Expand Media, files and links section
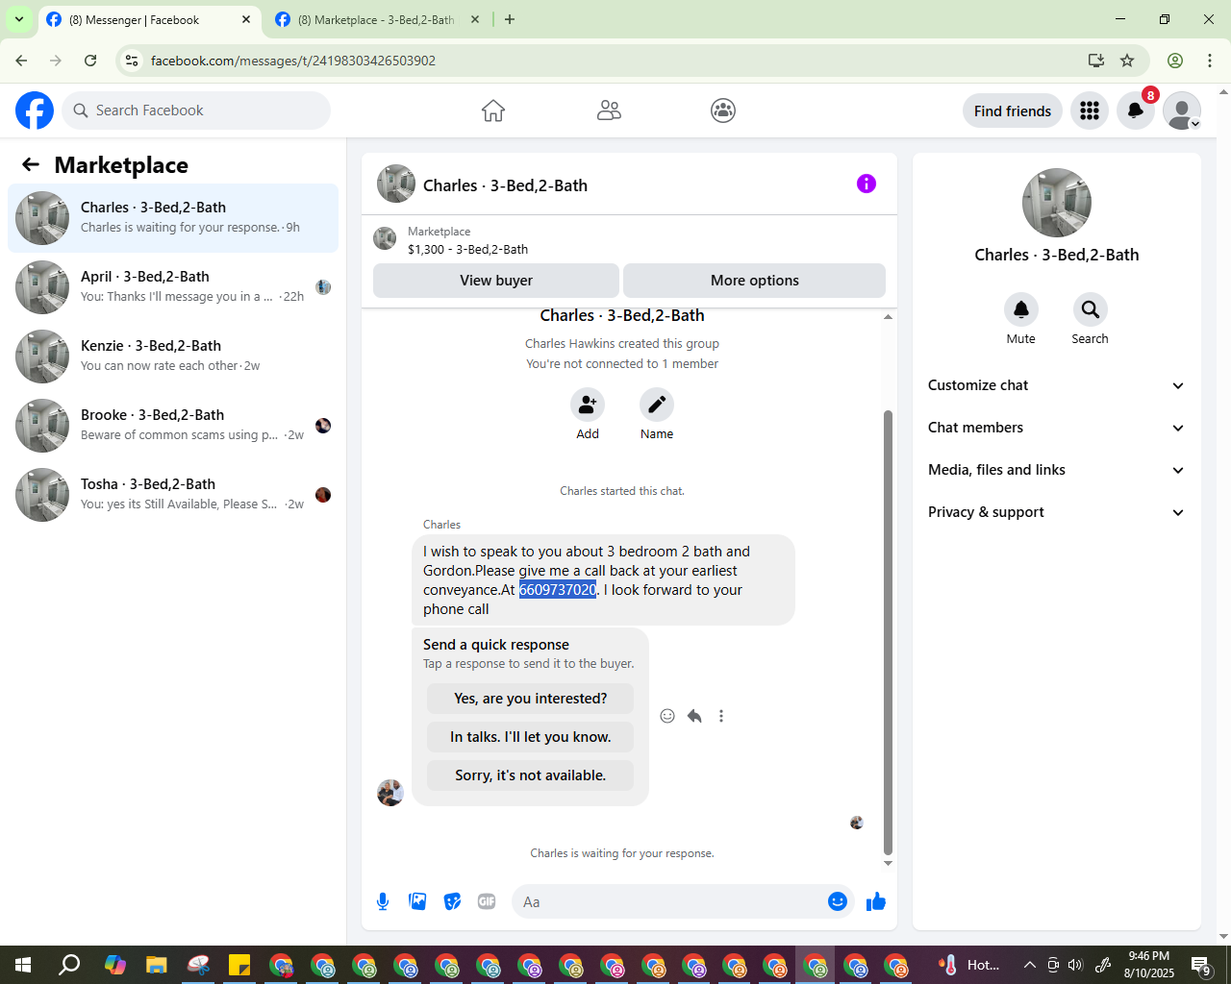 tap(1057, 470)
